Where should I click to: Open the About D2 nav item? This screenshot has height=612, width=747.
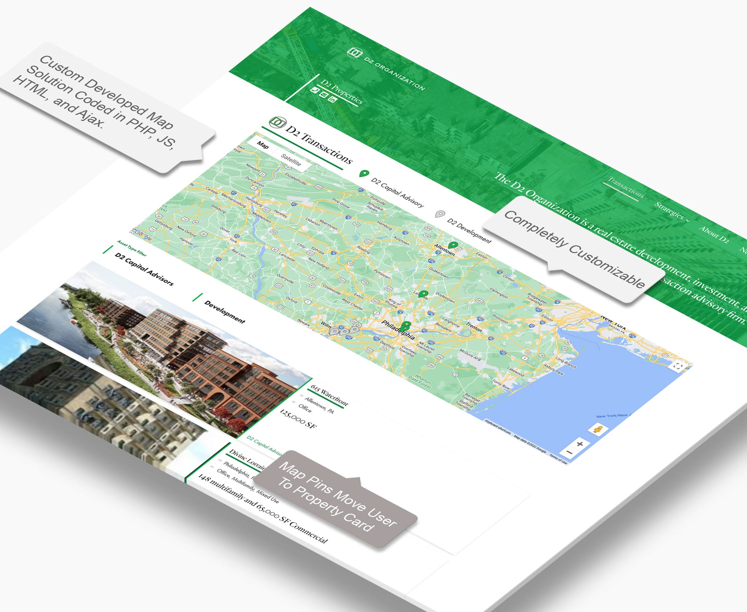(714, 234)
